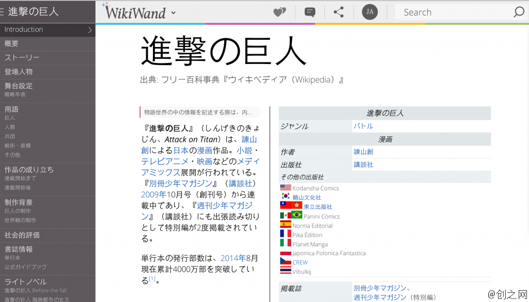
Task: Follow the バトル genre link in infobox
Action: (363, 126)
